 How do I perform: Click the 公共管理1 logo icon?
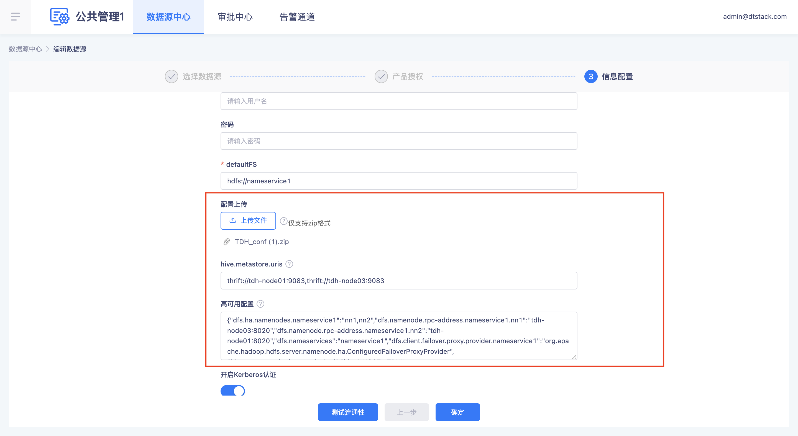(x=60, y=17)
